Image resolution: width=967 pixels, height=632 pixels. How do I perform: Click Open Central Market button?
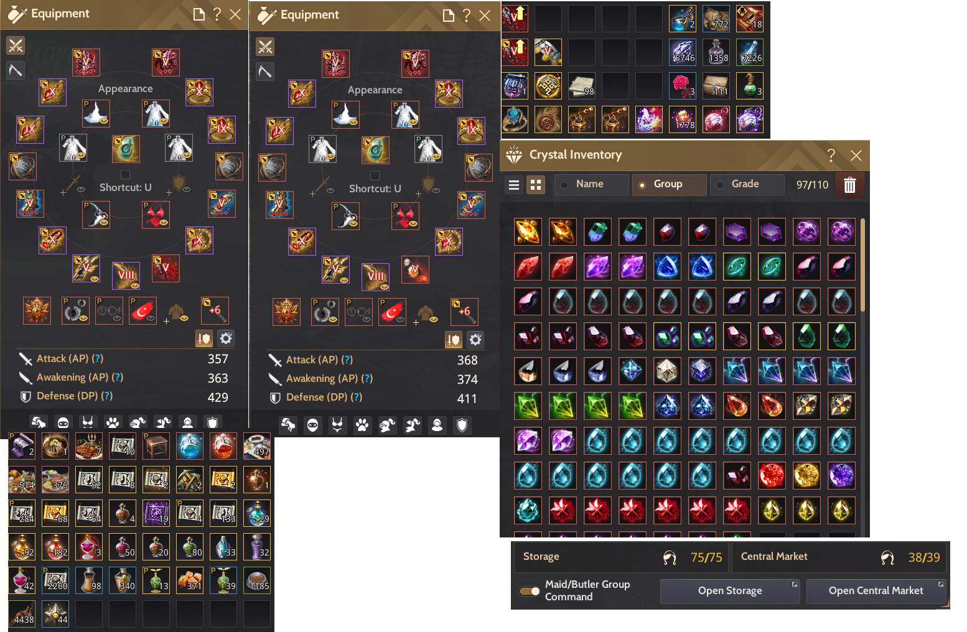click(x=876, y=591)
